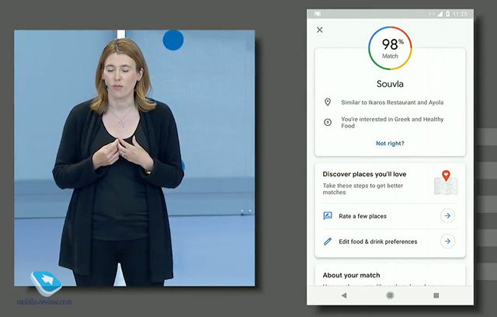
Task: Click Similar to Ikaros Restaurant and Ayola text
Action: [x=392, y=103]
